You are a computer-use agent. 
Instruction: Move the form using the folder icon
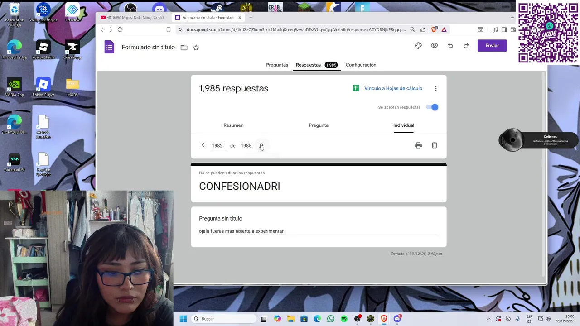click(184, 48)
